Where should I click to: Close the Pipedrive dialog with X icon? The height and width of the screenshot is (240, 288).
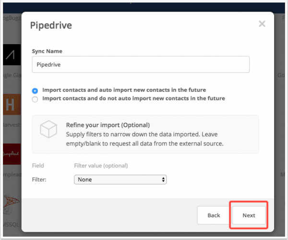[x=262, y=24]
